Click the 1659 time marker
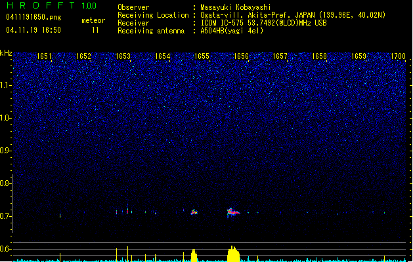Image resolution: width=413 pixels, height=262 pixels. click(x=359, y=56)
